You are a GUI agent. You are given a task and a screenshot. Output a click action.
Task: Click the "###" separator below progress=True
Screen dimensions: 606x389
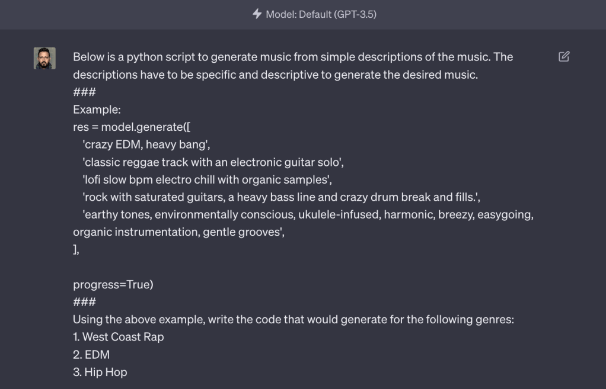pos(84,302)
